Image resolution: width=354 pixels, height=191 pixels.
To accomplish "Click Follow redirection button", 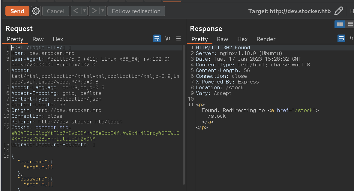I will point(136,11).
